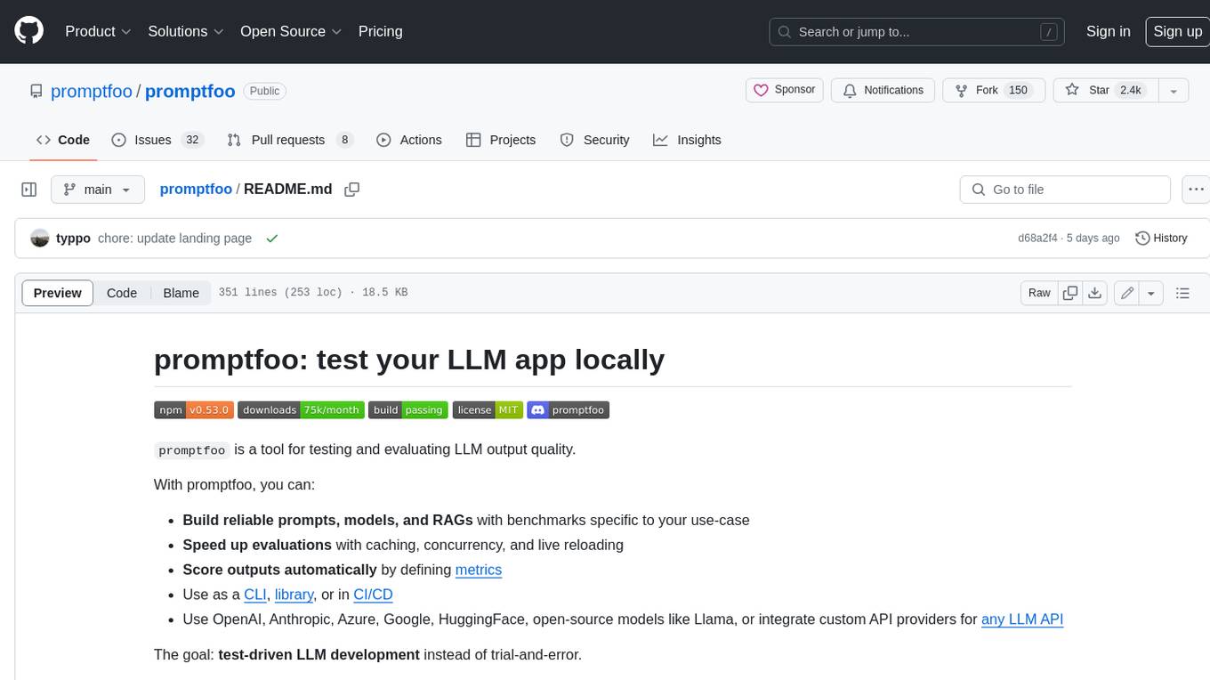This screenshot has height=680, width=1210.
Task: Open the Raw file view
Action: pos(1039,293)
